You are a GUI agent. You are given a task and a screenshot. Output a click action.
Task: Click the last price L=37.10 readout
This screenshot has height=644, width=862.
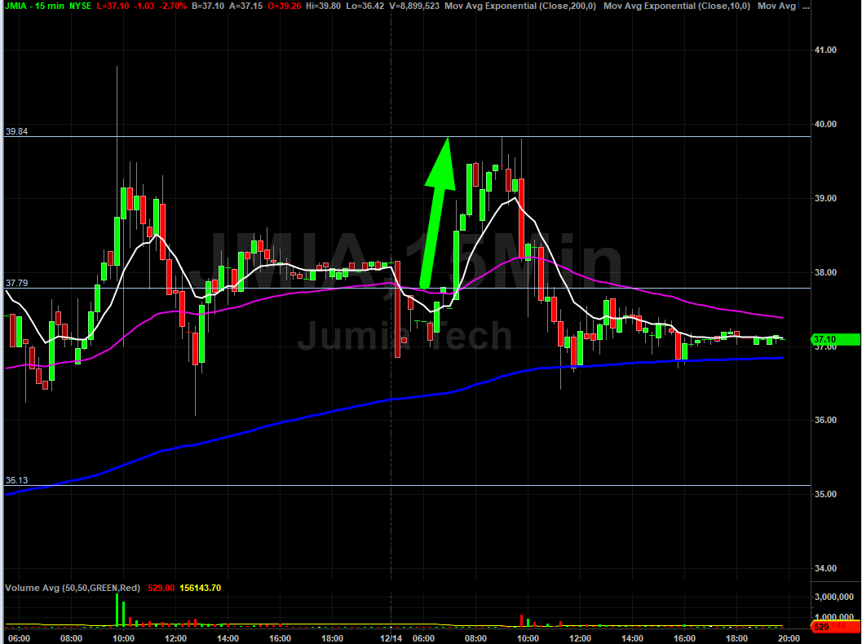tap(114, 6)
